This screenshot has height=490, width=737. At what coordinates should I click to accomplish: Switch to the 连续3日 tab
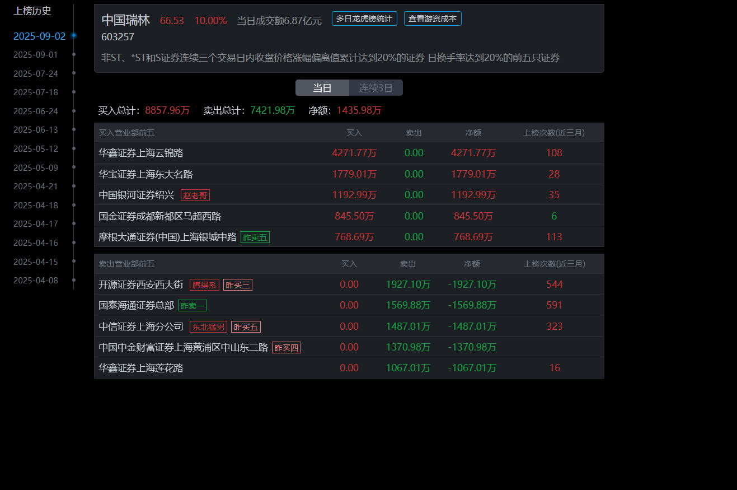376,88
